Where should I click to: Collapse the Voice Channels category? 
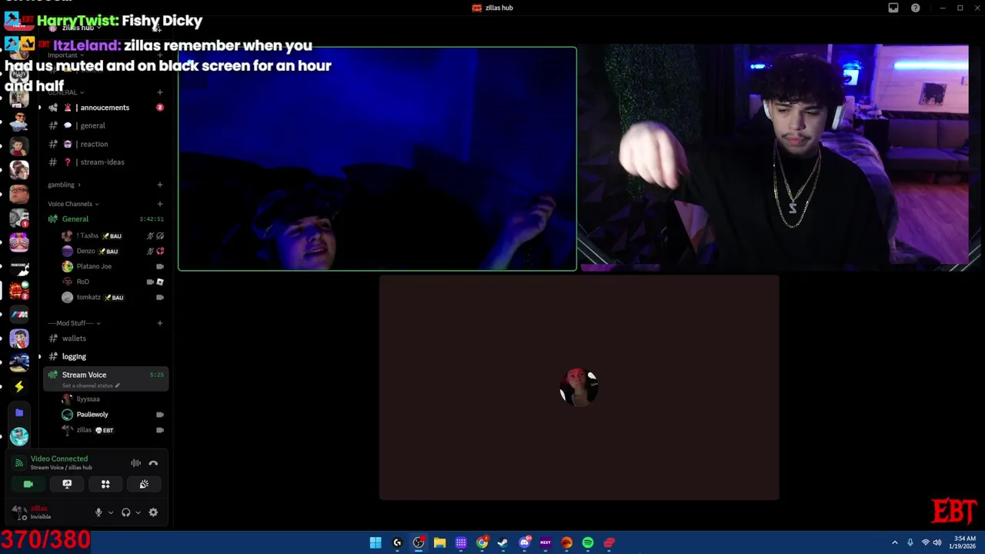point(73,204)
